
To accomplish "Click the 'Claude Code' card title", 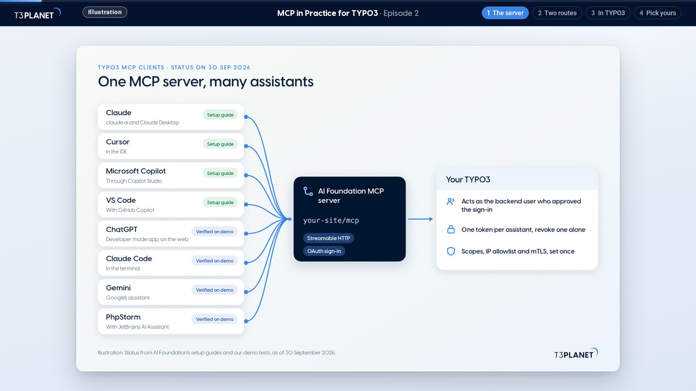I will click(x=129, y=258).
